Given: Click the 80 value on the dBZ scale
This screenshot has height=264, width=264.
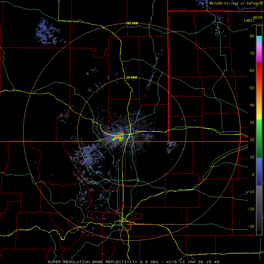Looking at the screenshot, I should point(252,36).
